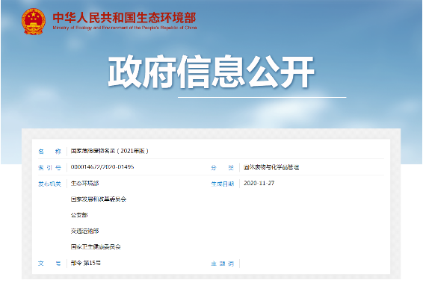Click agency 国家发展和改革委员会
This screenshot has height=283, width=423.
(99, 199)
